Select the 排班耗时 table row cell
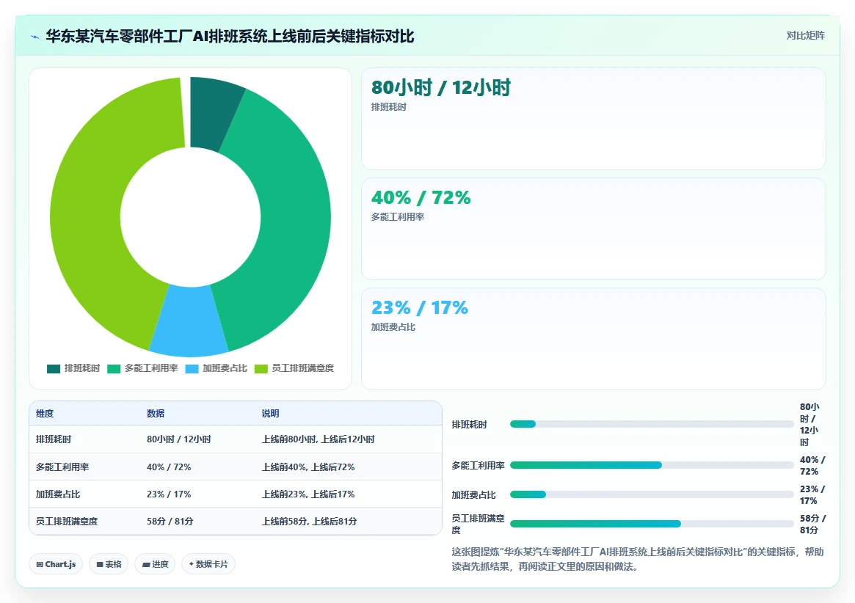The image size is (855, 603). click(54, 439)
